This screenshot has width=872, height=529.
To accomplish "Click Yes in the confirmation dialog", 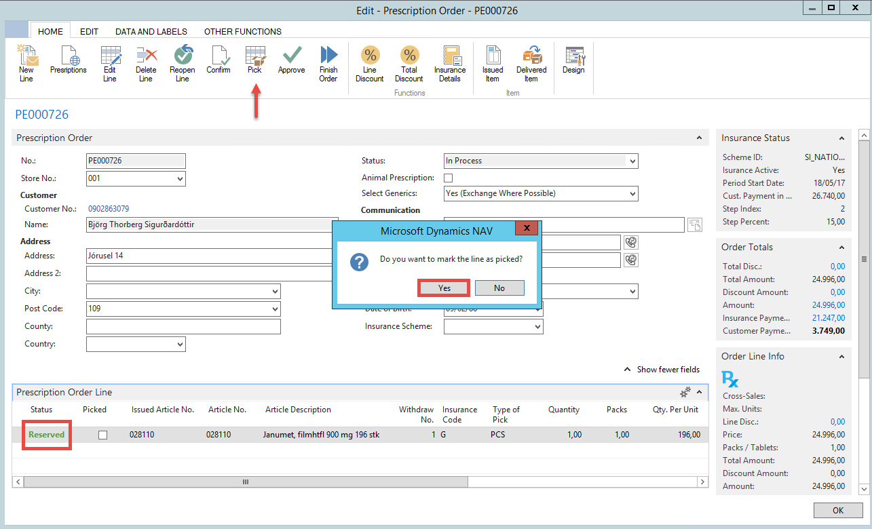I will (444, 288).
